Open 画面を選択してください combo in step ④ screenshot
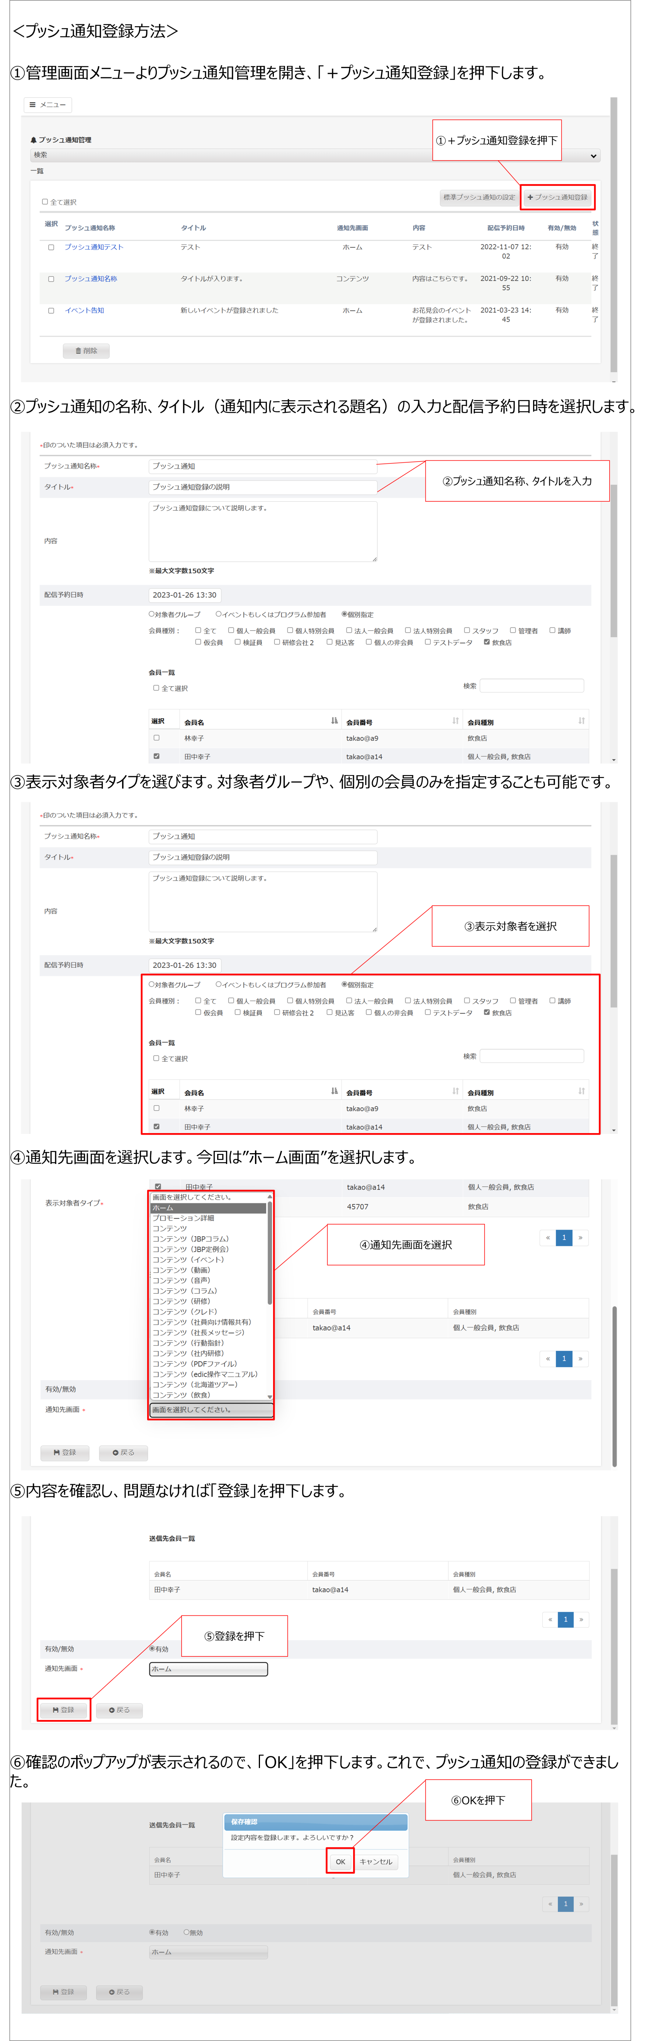 tap(212, 1410)
